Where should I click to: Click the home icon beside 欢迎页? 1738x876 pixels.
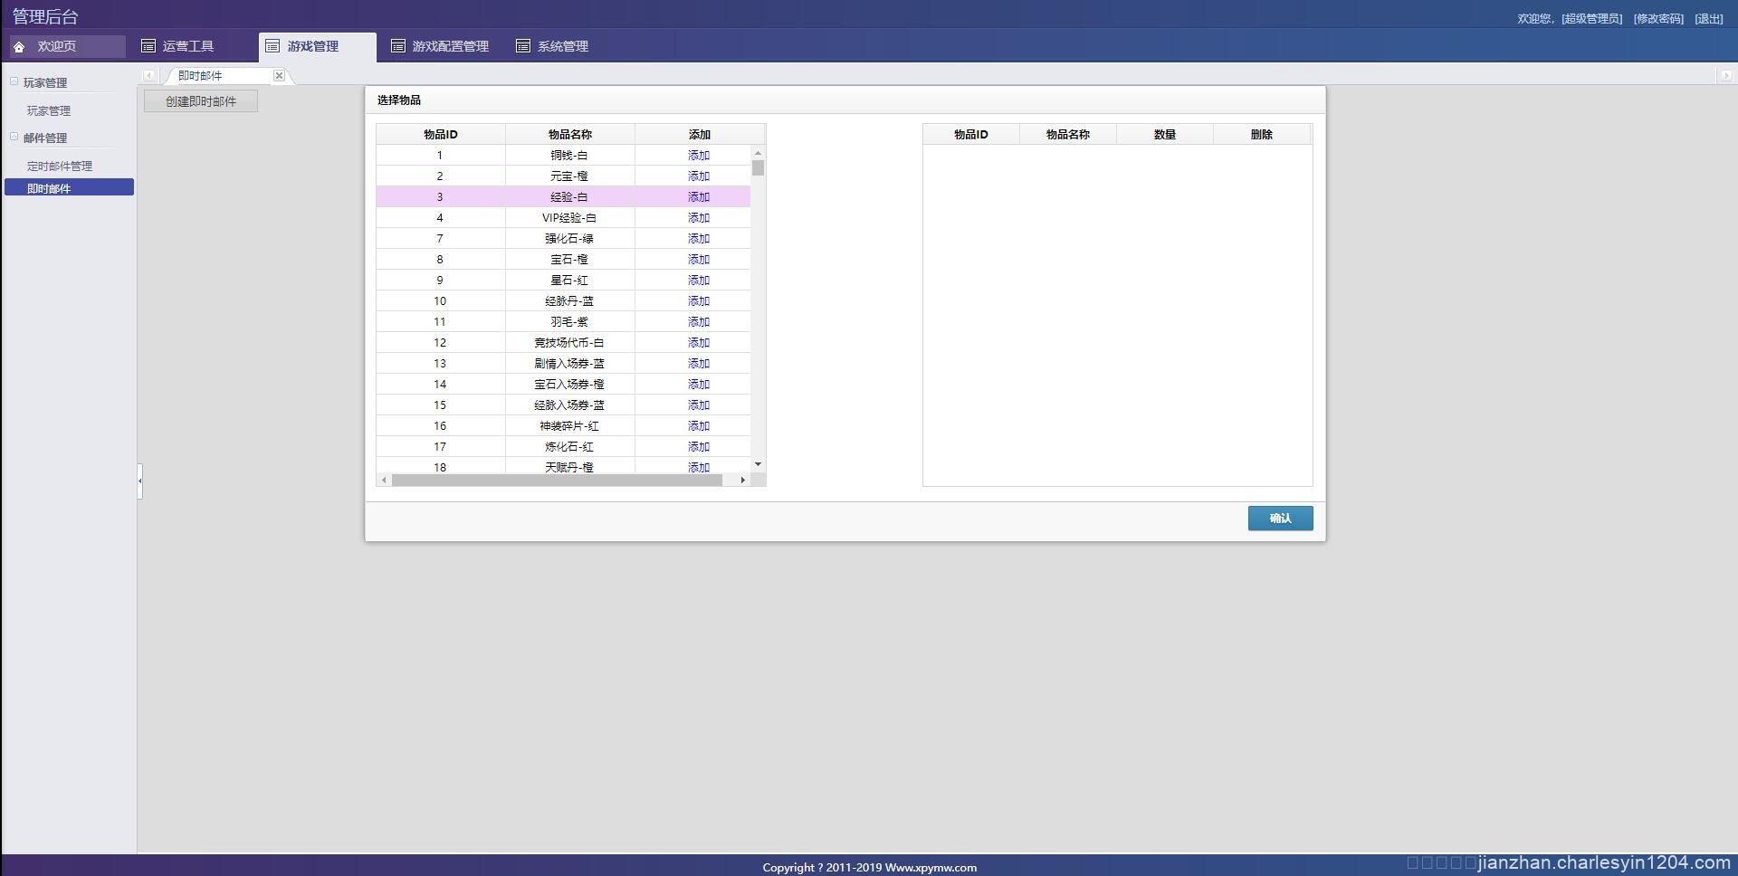(19, 46)
